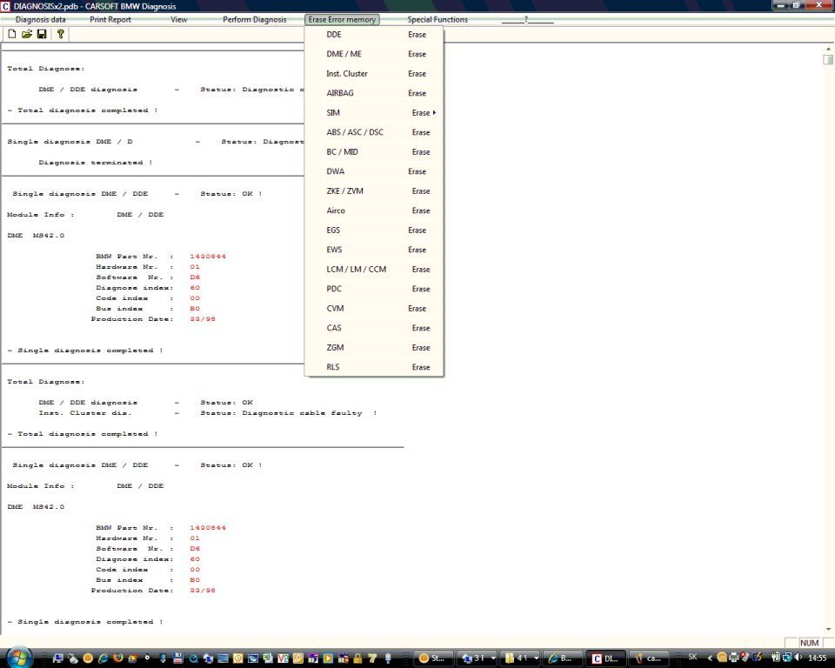The image size is (835, 668).
Task: Click the battery power tray icon
Action: (775, 658)
